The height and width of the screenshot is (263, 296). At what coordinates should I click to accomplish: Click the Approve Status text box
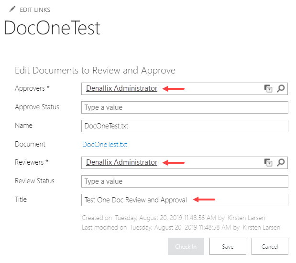click(185, 107)
